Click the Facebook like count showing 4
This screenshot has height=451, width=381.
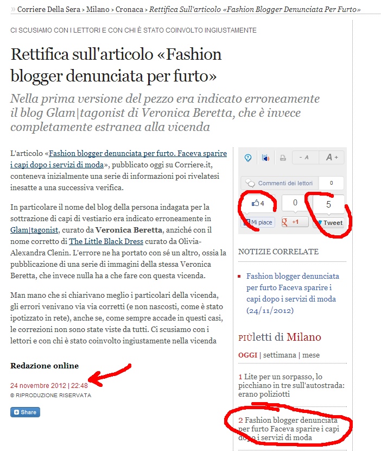(258, 203)
